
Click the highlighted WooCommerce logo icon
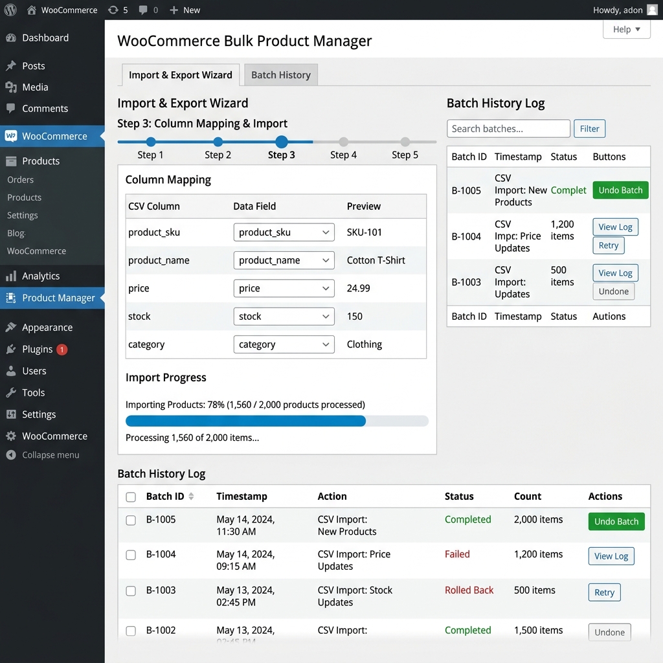pyautogui.click(x=11, y=136)
